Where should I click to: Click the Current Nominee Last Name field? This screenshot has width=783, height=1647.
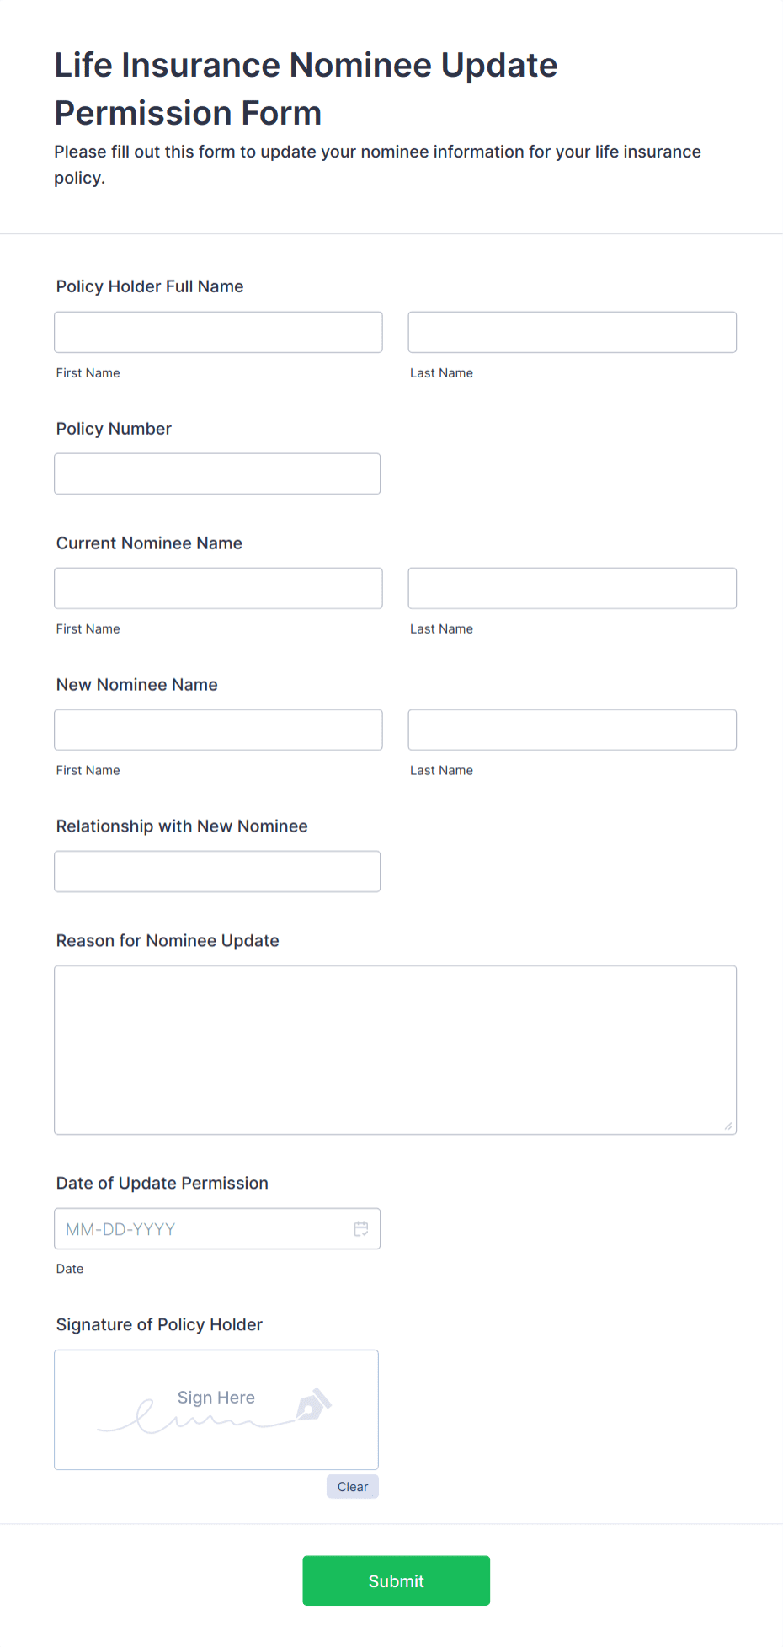572,588
